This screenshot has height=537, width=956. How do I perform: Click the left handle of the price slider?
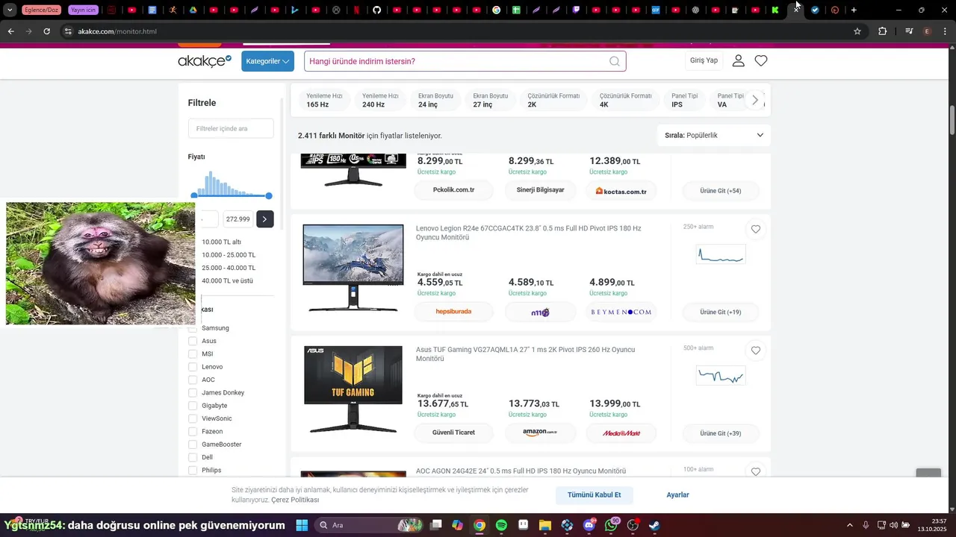(x=194, y=196)
